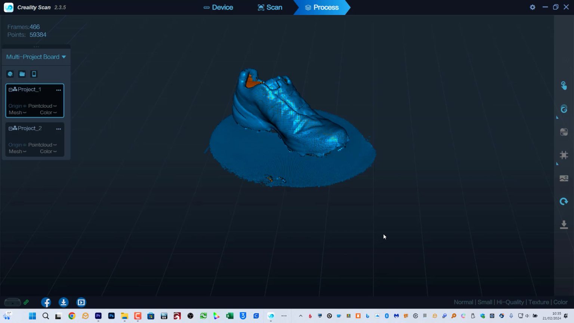
Task: Switch to the Scan tab
Action: [x=270, y=7]
